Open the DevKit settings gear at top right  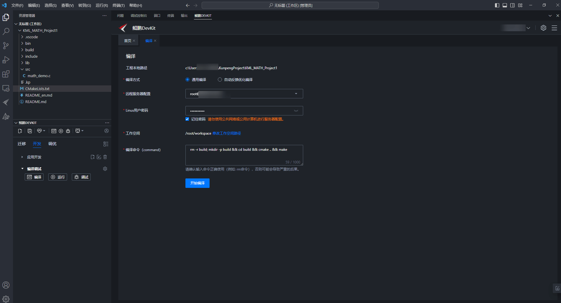(543, 28)
